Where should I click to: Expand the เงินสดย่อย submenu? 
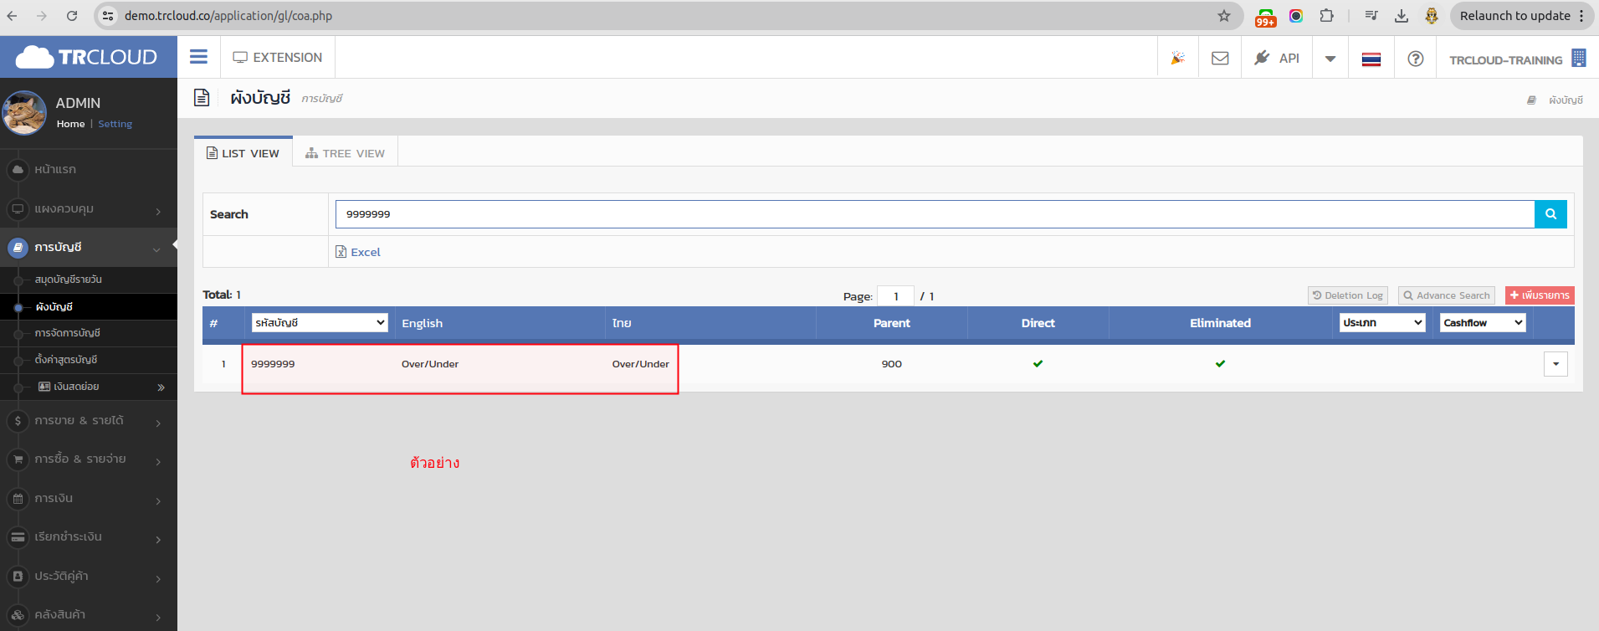(x=89, y=387)
